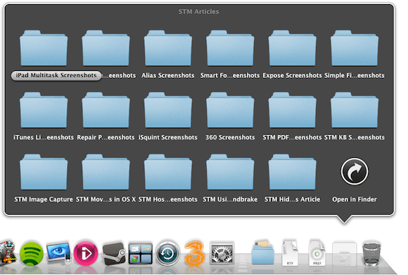Open the Repair P...eenshots folder
The image size is (408, 275).
tap(106, 110)
